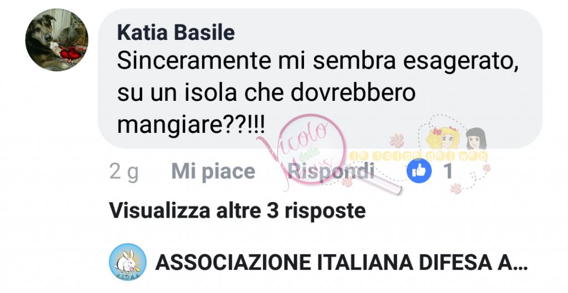This screenshot has width=568, height=293.
Task: Click the yellow 'le taine del web' text
Action: click(418, 156)
